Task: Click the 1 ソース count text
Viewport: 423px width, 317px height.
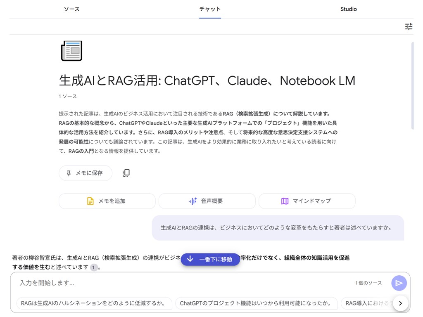Action: click(x=68, y=97)
